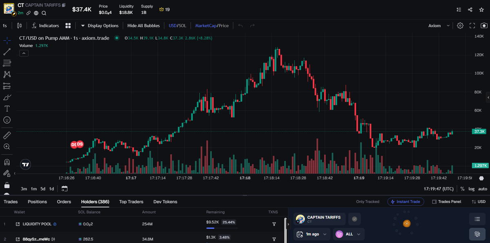Select the Fibonacci retracement tool
This screenshot has width=490, height=243.
click(7, 63)
